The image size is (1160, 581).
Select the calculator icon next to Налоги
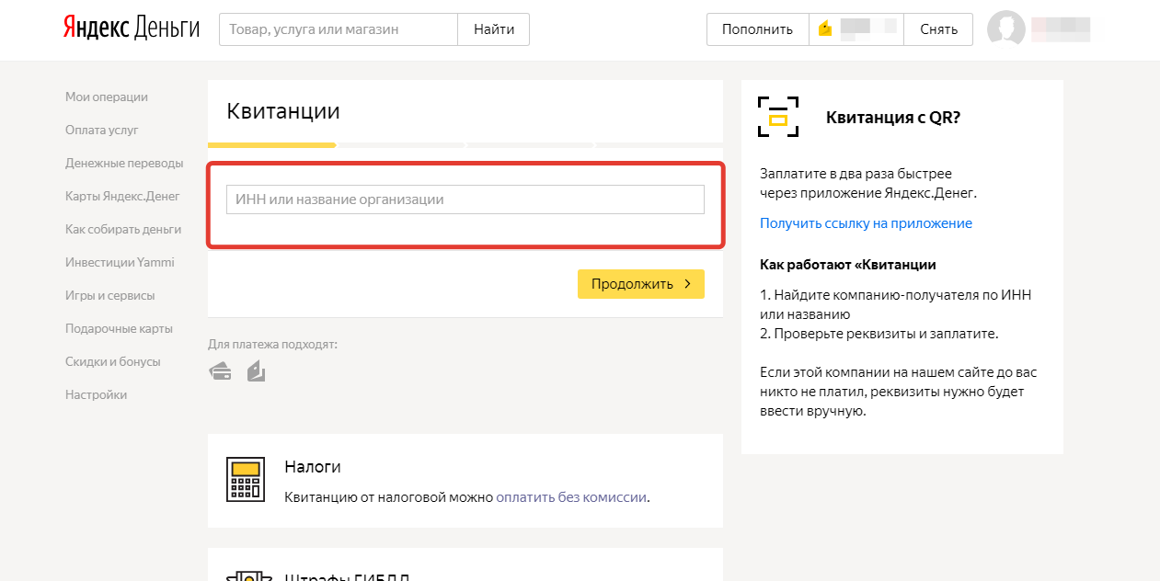coord(245,479)
